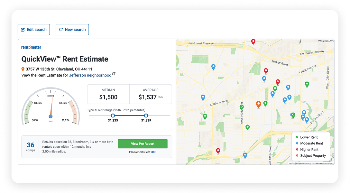Select the green pin south of West 140th pin
The height and width of the screenshot is (193, 350).
(x=248, y=127)
